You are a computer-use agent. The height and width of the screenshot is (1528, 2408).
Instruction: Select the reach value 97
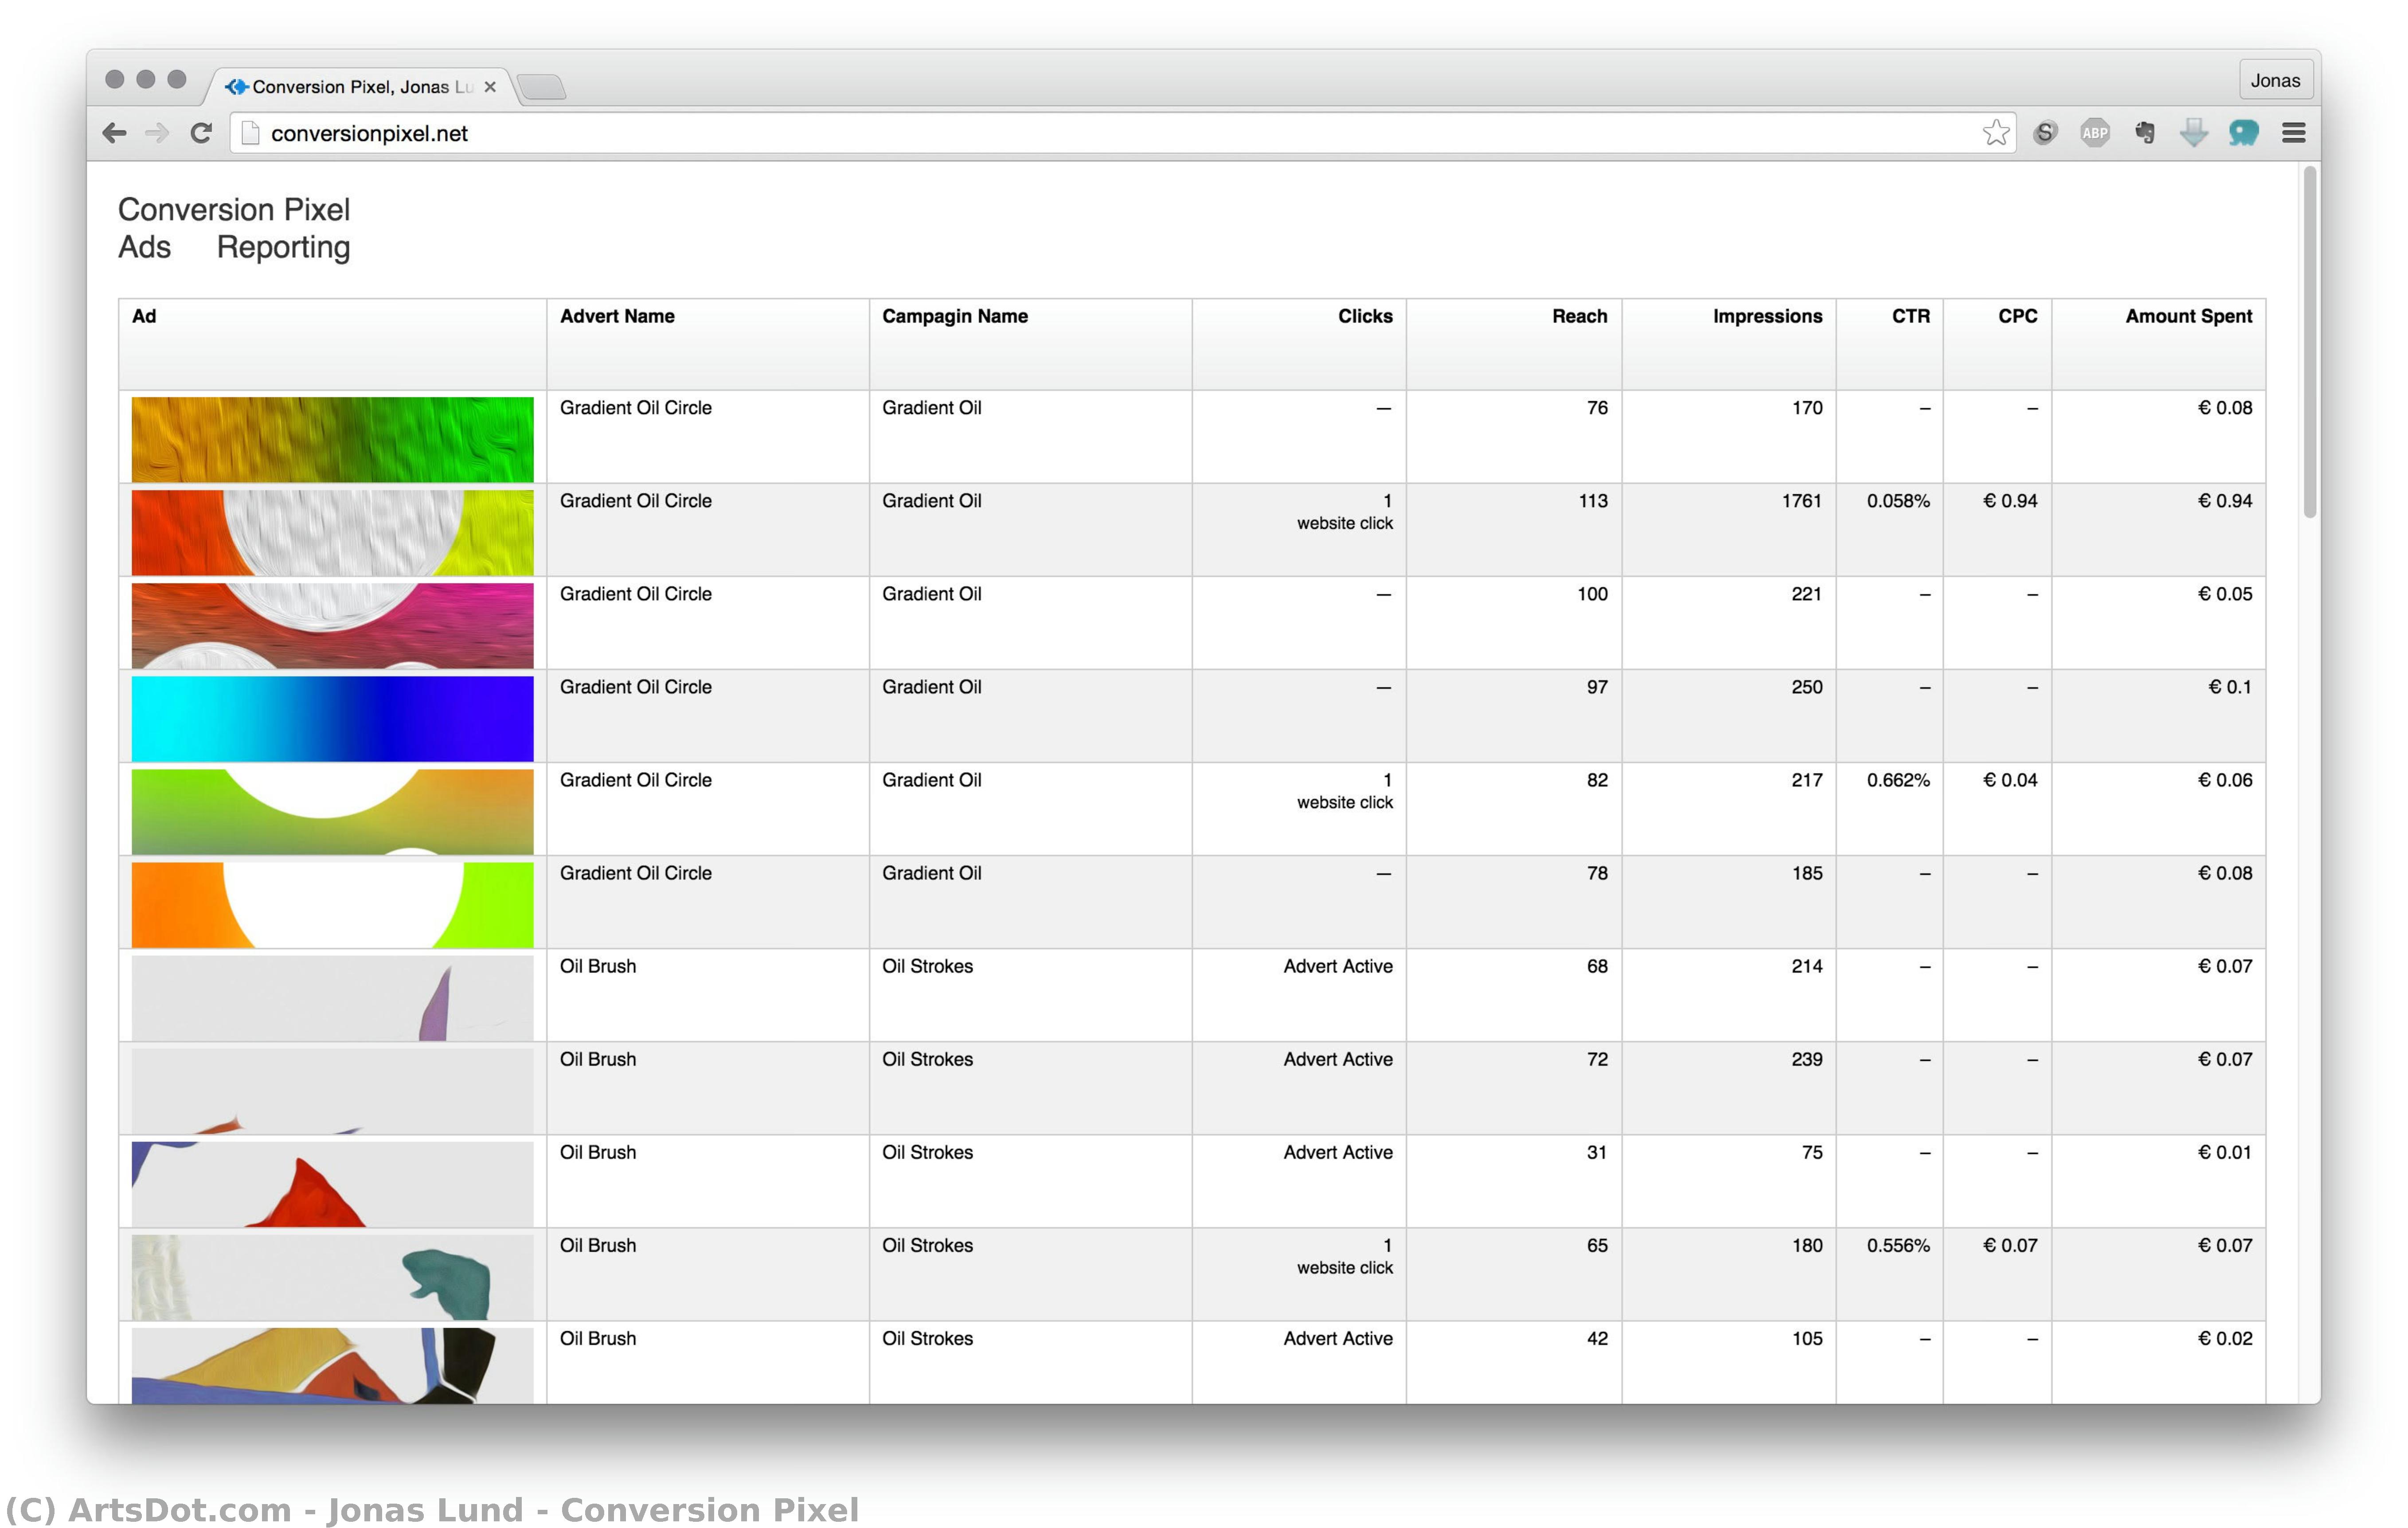pos(1597,687)
